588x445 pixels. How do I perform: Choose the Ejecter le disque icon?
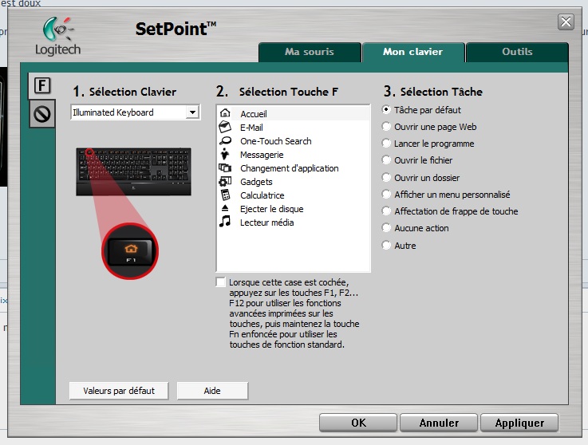pyautogui.click(x=225, y=209)
